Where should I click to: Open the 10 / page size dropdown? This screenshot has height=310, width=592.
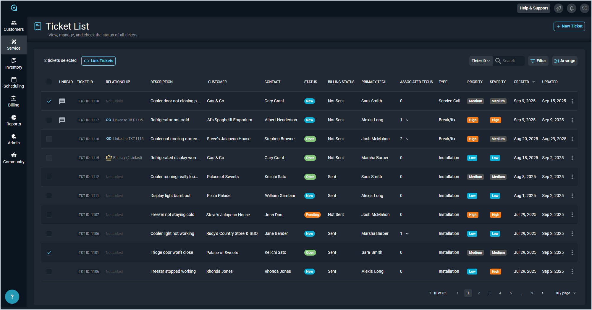[x=565, y=293]
